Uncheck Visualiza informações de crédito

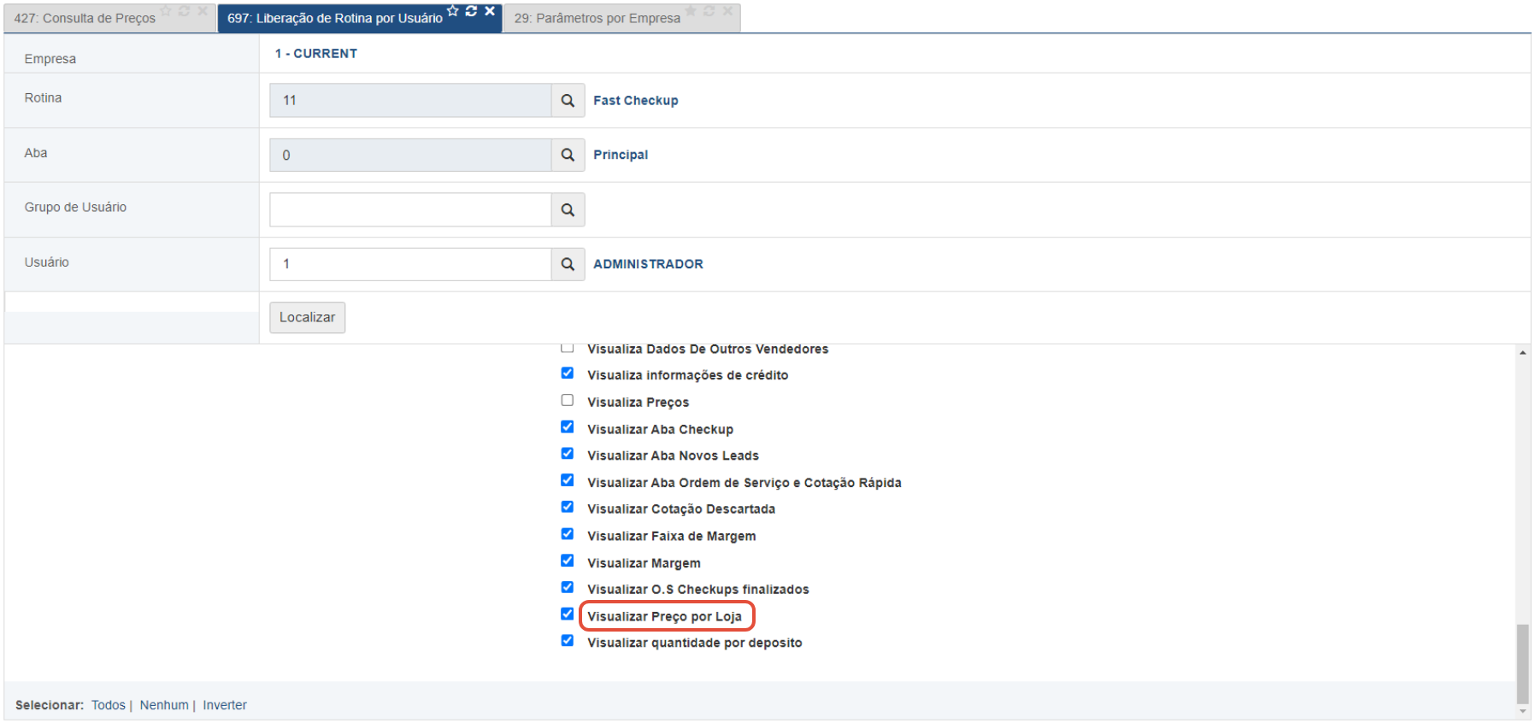tap(568, 373)
